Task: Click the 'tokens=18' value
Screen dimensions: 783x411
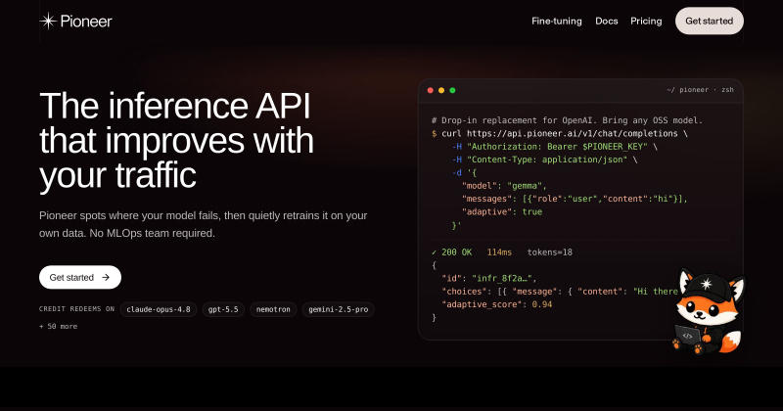Action: point(550,252)
